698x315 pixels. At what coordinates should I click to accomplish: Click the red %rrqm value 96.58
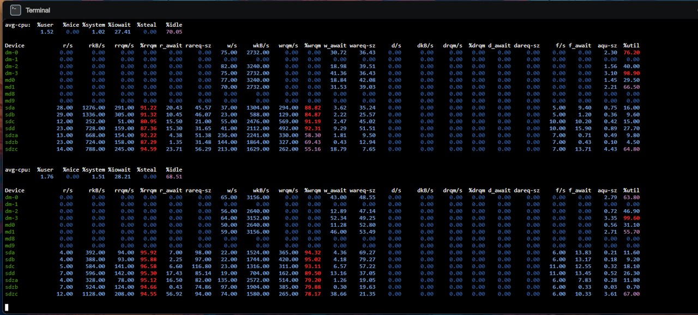click(x=148, y=266)
